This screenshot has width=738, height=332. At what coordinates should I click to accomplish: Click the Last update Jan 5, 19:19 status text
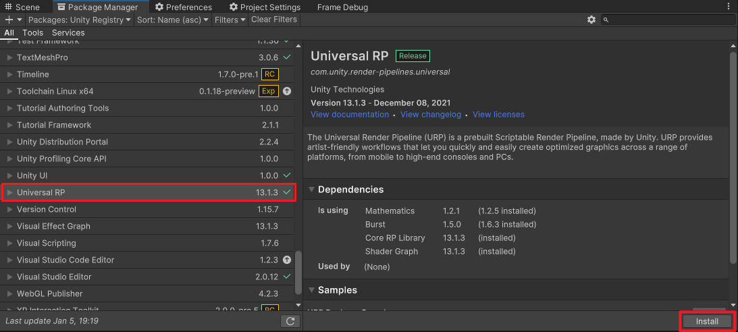[52, 321]
